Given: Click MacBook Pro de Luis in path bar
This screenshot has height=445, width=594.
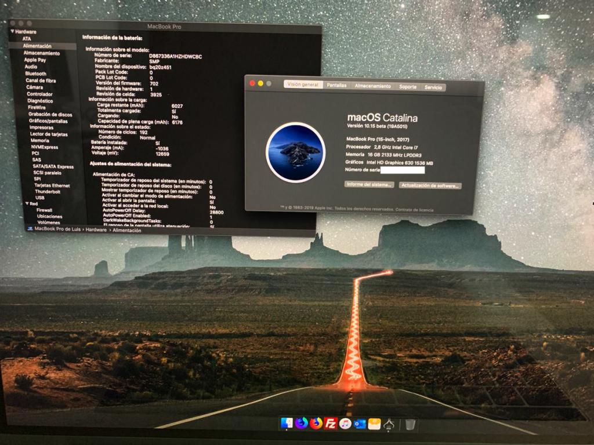Looking at the screenshot, I should (57, 228).
